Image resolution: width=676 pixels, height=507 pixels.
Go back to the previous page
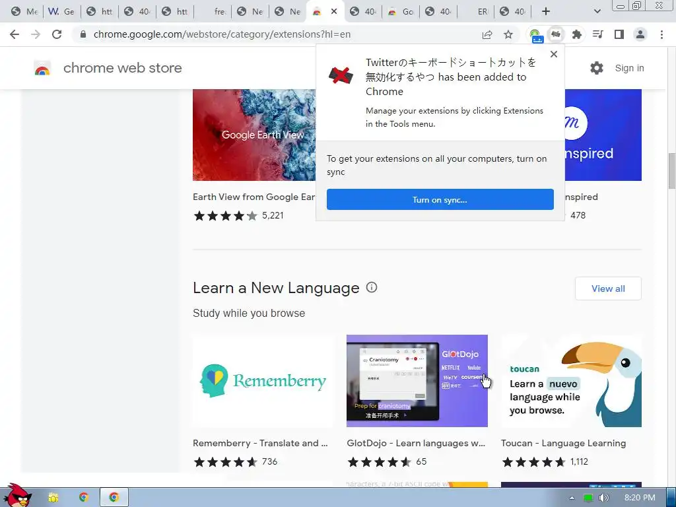click(15, 34)
